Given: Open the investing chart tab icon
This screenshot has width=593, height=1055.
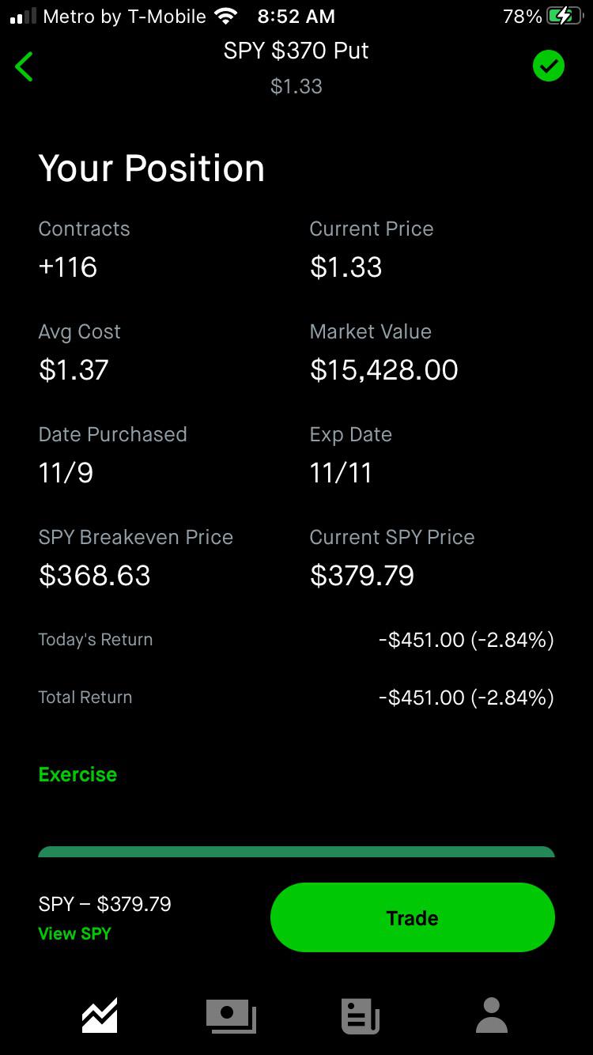Looking at the screenshot, I should [x=100, y=1015].
